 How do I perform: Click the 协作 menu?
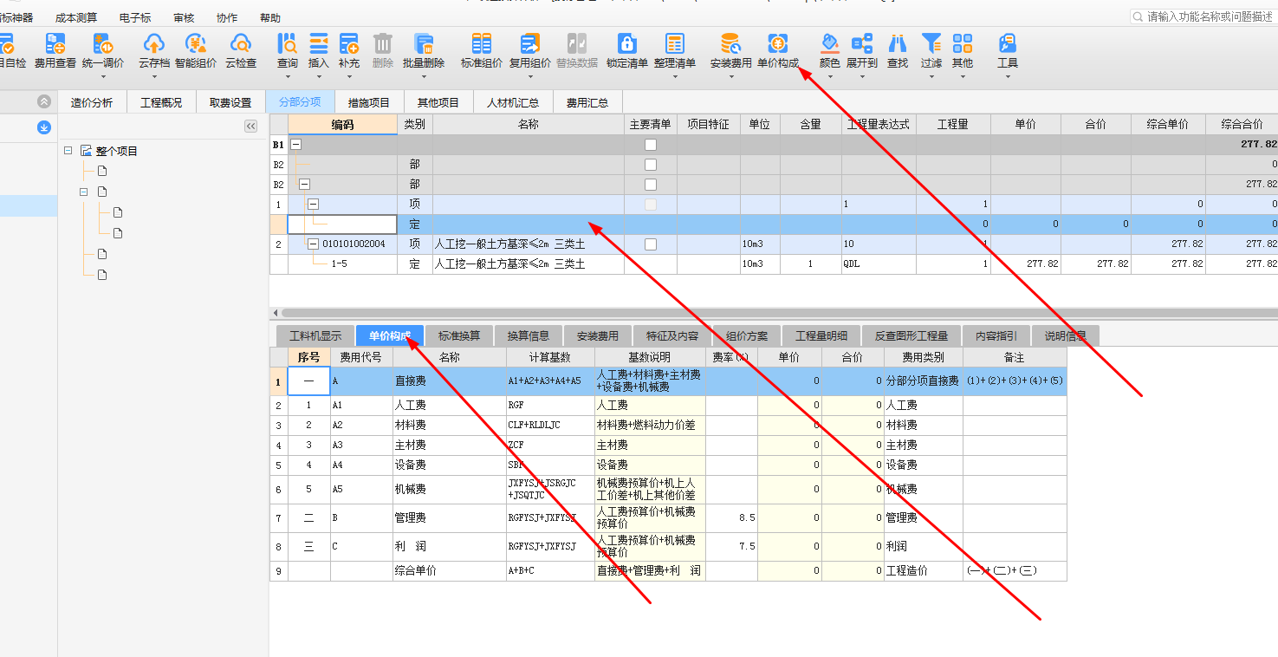point(227,18)
